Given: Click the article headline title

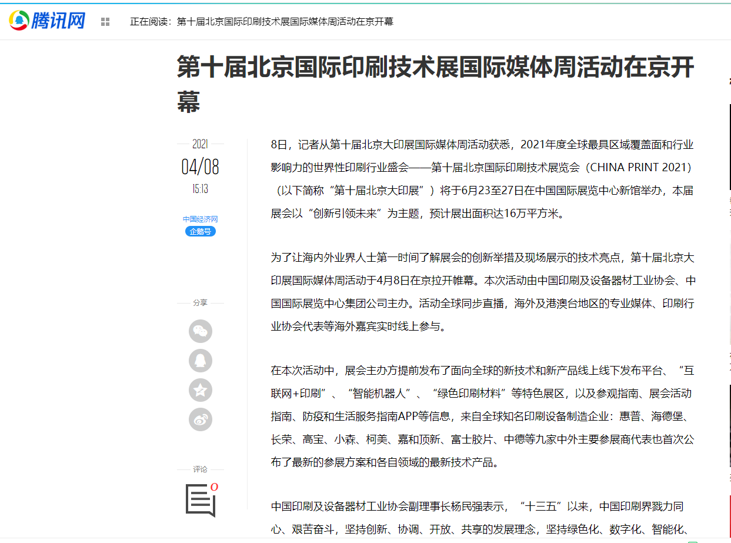Looking at the screenshot, I should (436, 84).
